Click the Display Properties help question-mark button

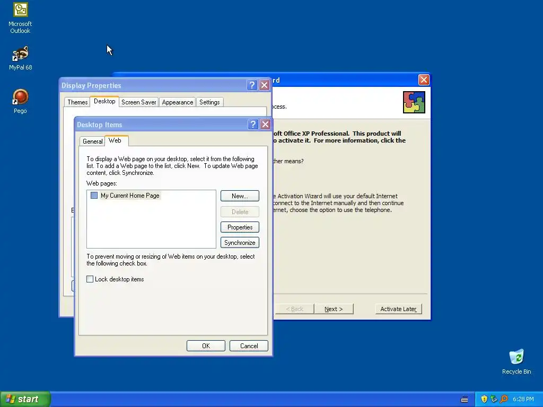point(252,85)
